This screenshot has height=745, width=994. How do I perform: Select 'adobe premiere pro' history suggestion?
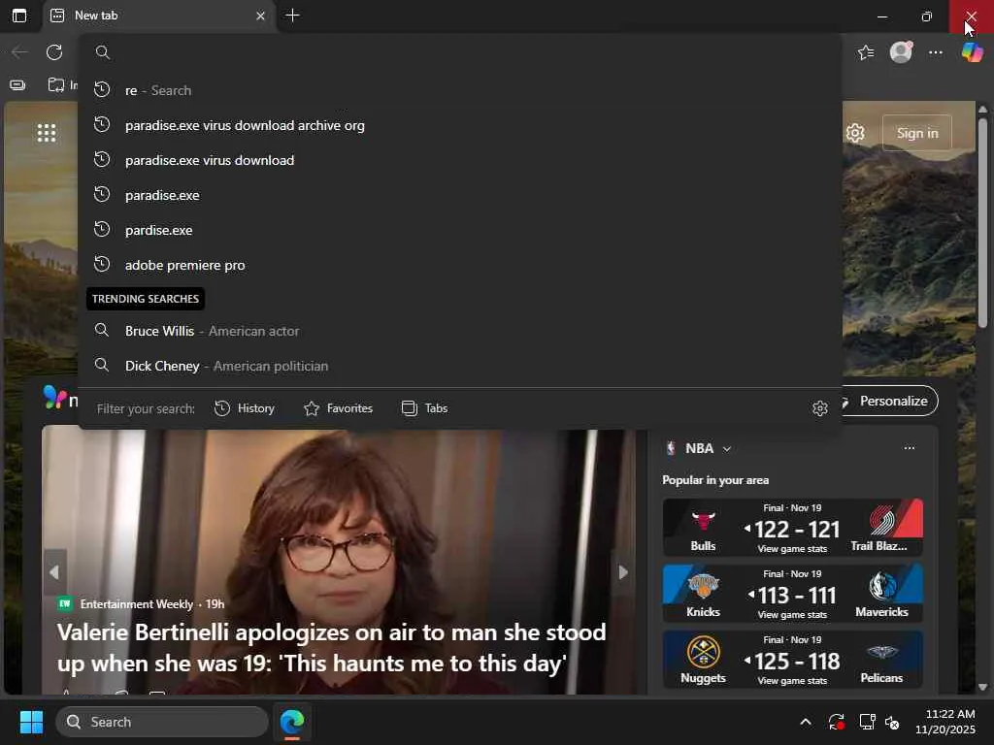(460, 264)
